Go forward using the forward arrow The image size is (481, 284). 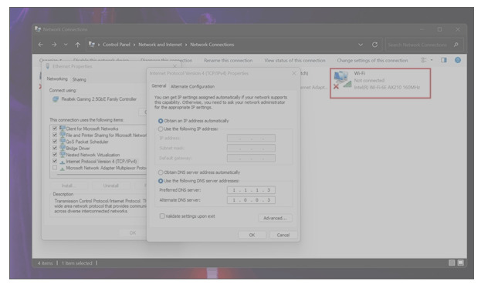coord(54,45)
